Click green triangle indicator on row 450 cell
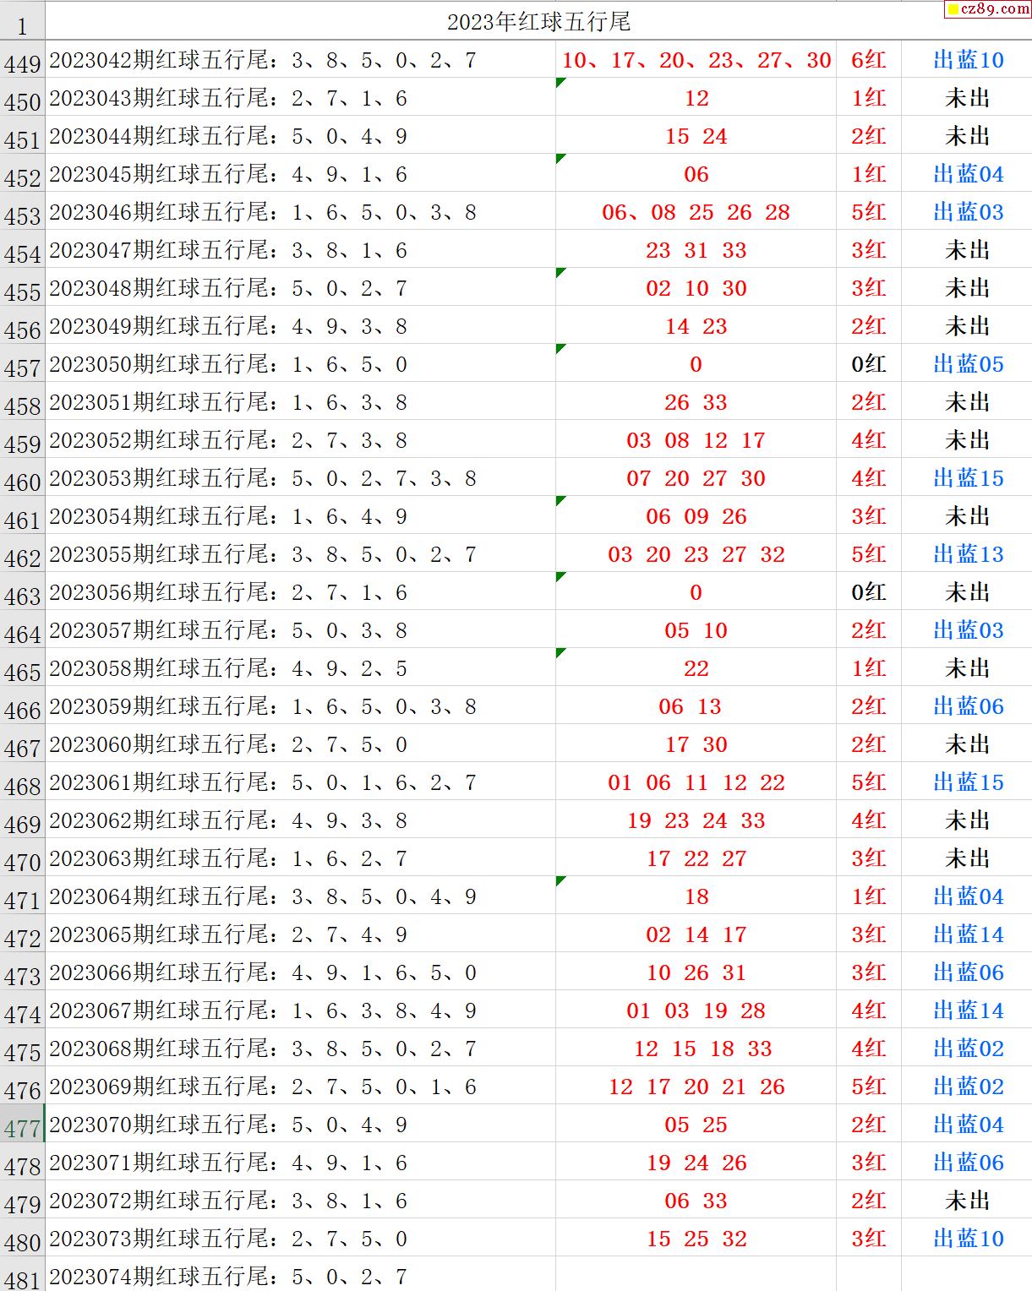Screen dimensions: 1032x1291 pos(560,82)
